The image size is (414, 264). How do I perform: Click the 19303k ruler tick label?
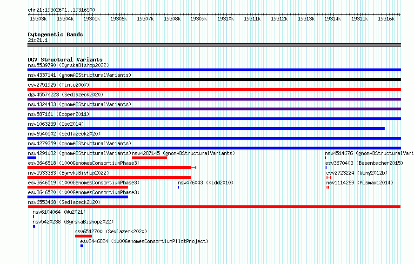(x=38, y=19)
